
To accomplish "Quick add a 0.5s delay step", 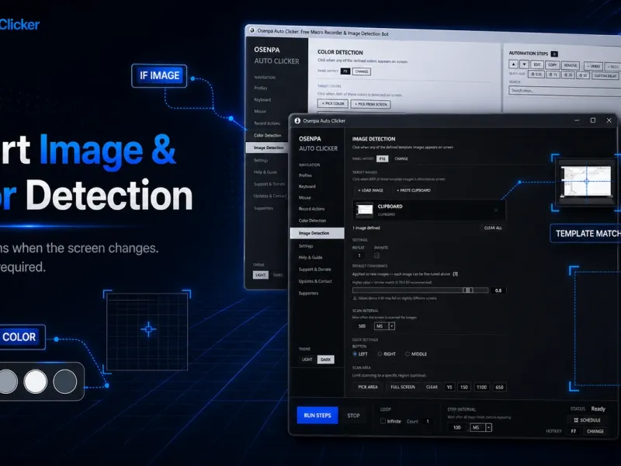I will point(536,75).
